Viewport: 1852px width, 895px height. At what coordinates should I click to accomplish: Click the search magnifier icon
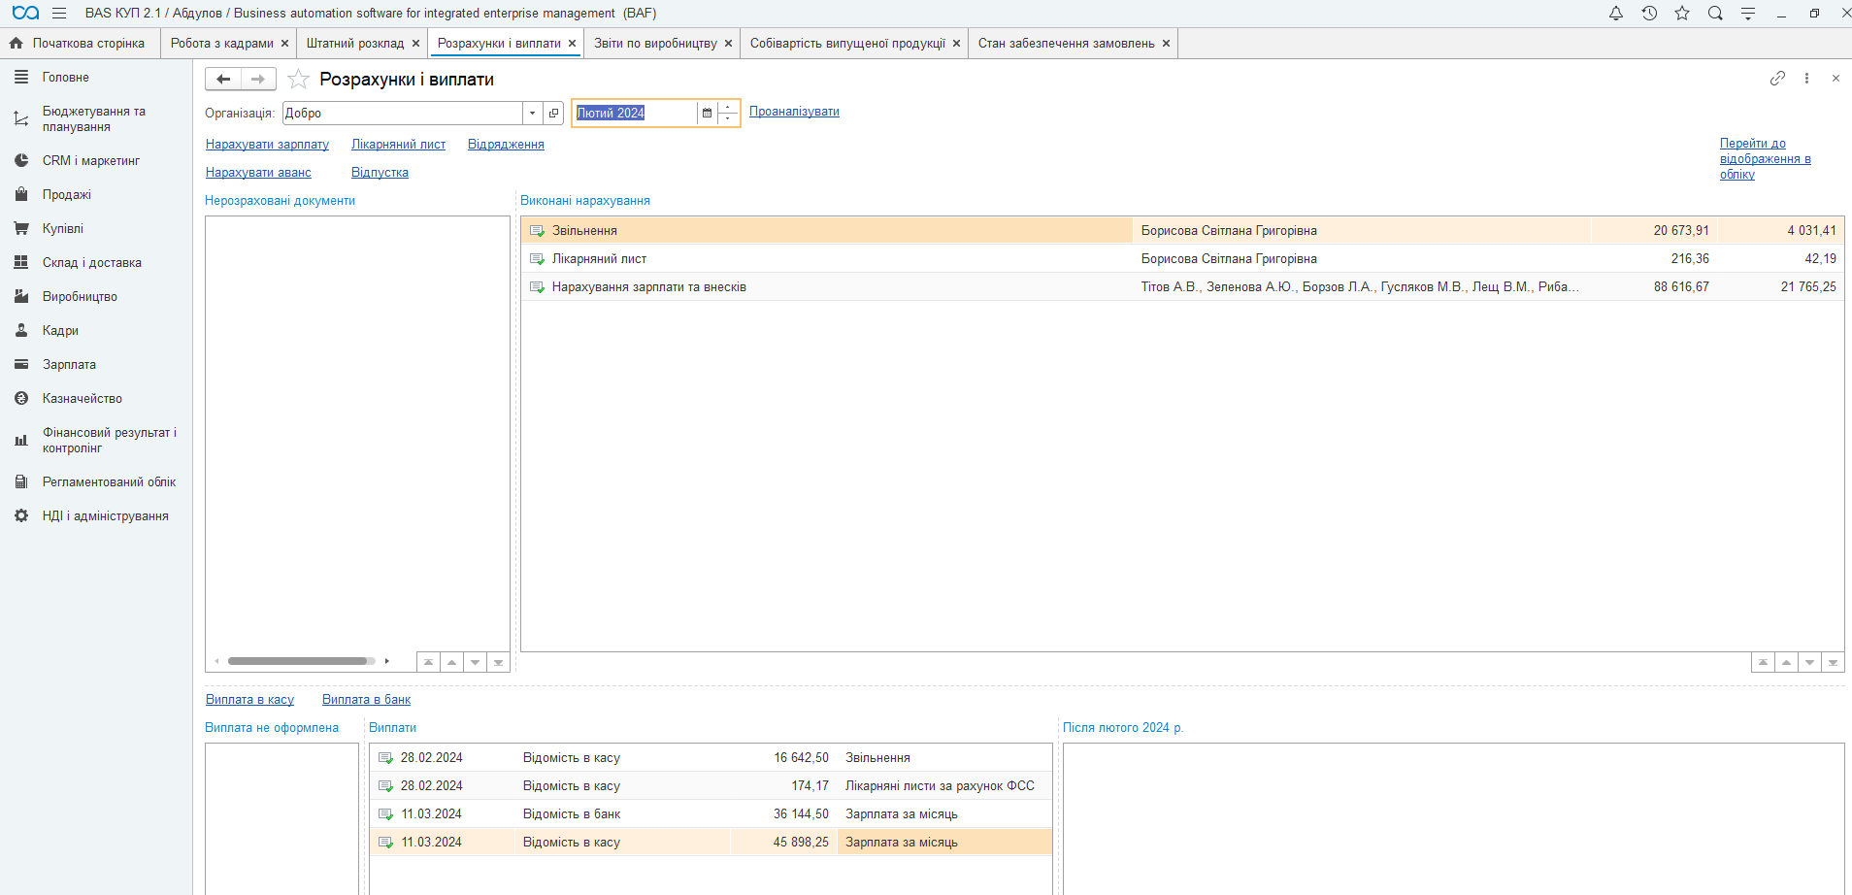(x=1715, y=14)
